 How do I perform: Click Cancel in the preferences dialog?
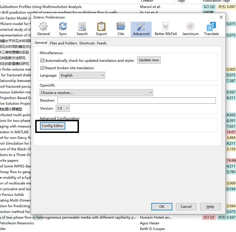pos(186,206)
